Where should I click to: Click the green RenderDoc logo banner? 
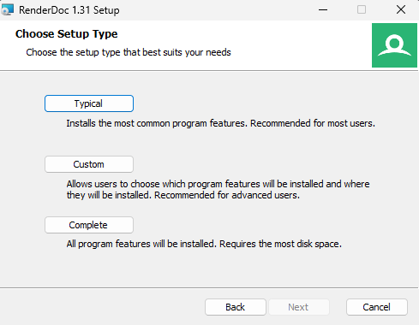tap(394, 45)
